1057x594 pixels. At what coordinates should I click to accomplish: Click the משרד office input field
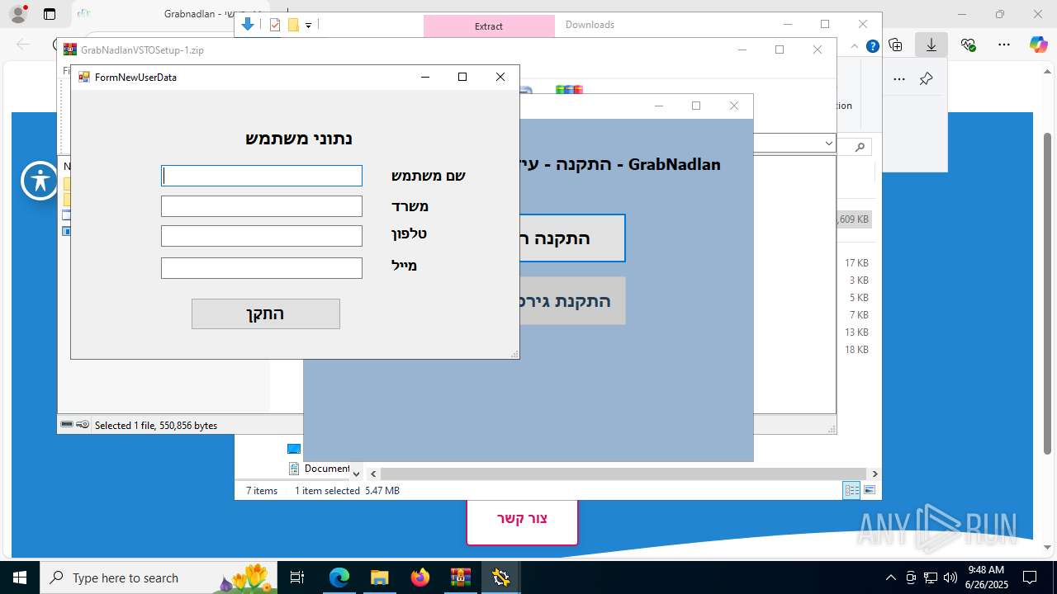[x=262, y=206]
